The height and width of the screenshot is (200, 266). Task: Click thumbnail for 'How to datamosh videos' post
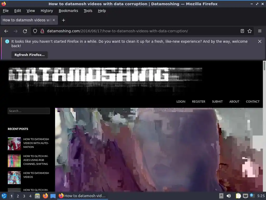tap(14, 178)
